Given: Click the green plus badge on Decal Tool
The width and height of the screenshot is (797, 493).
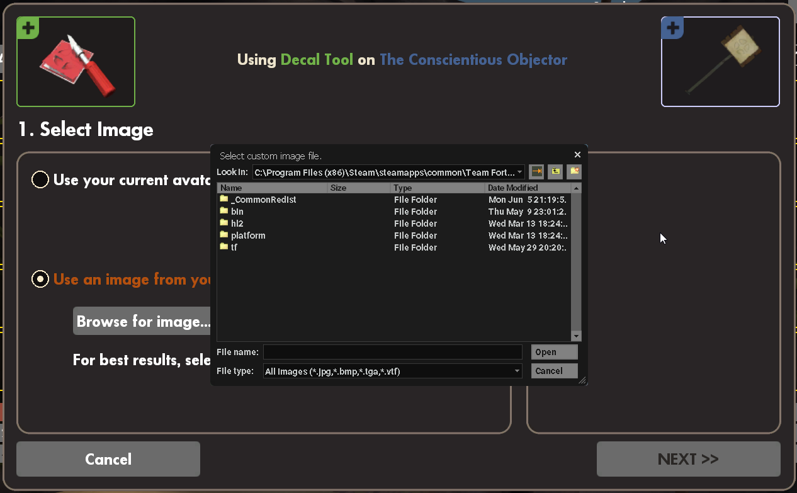Looking at the screenshot, I should tap(28, 28).
